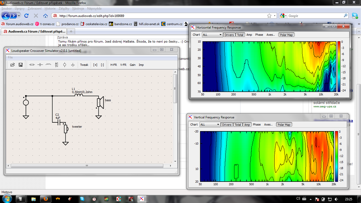Screen dimensions: 361x203
Task: Reload page with Firefox refresh icon
Action: tap(27, 16)
